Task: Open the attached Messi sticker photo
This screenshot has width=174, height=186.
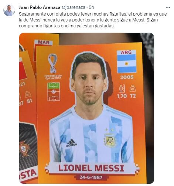Action: tap(86, 108)
